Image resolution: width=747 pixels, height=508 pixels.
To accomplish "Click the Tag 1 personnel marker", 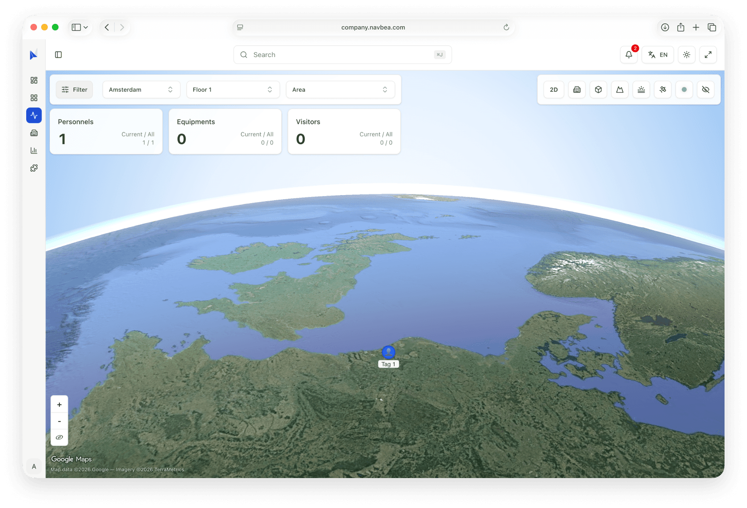I will tap(388, 352).
